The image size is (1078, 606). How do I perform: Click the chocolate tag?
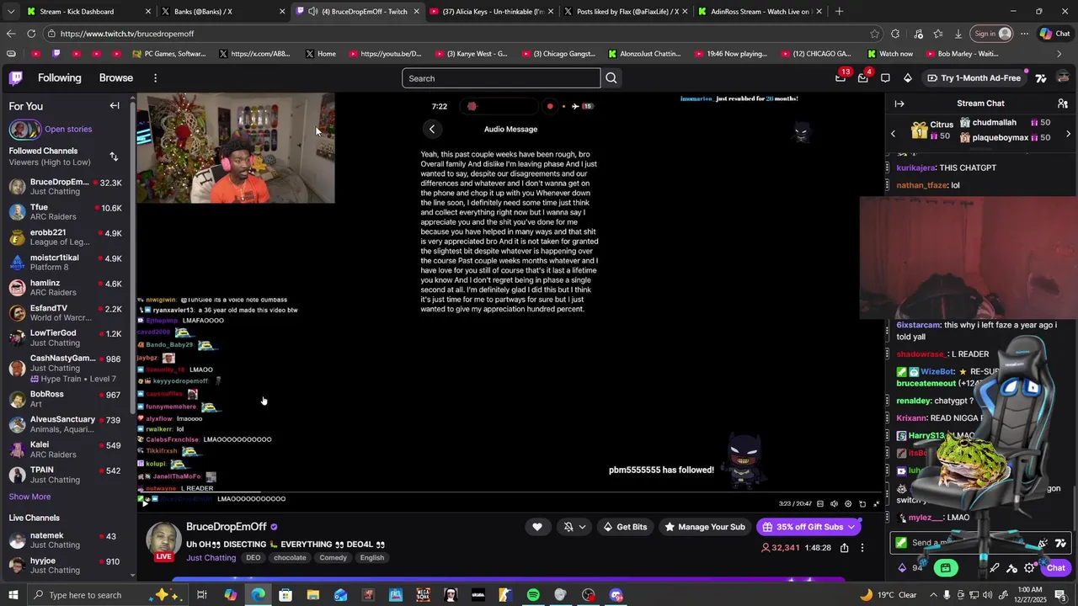(290, 557)
